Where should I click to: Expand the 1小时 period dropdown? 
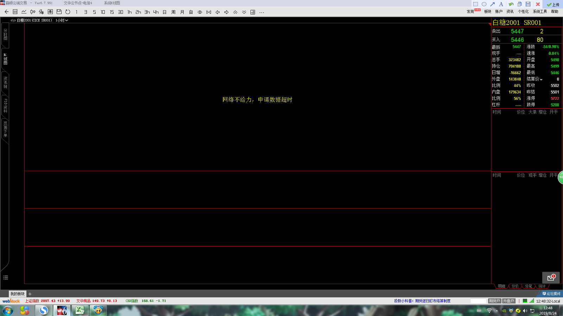pos(62,20)
